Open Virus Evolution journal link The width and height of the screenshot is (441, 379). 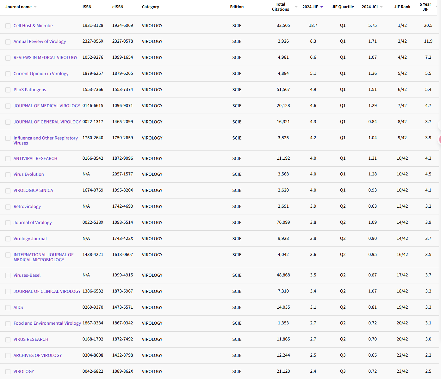[28, 174]
